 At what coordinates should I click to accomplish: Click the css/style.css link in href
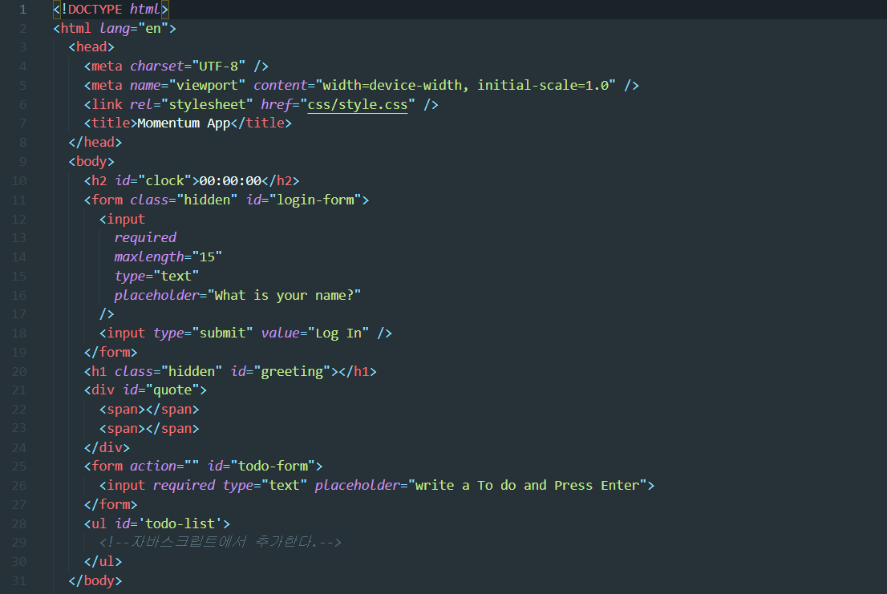tap(358, 104)
